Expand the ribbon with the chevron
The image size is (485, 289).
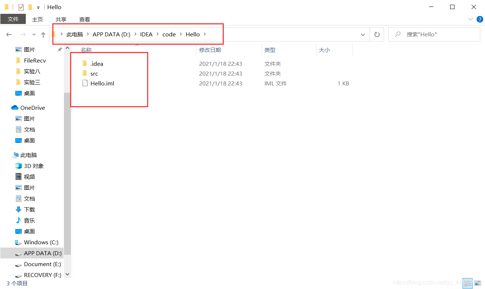470,19
